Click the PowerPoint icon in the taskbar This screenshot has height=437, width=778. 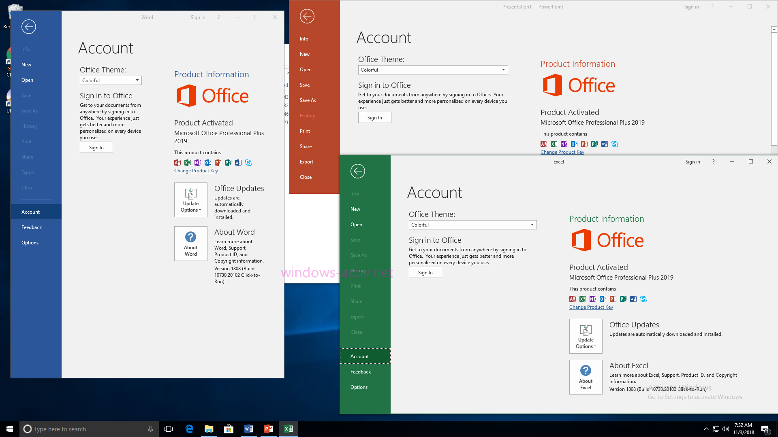tap(269, 429)
